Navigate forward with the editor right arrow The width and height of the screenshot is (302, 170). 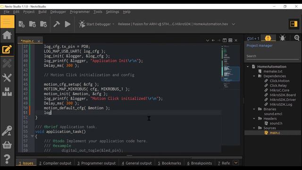click(219, 40)
